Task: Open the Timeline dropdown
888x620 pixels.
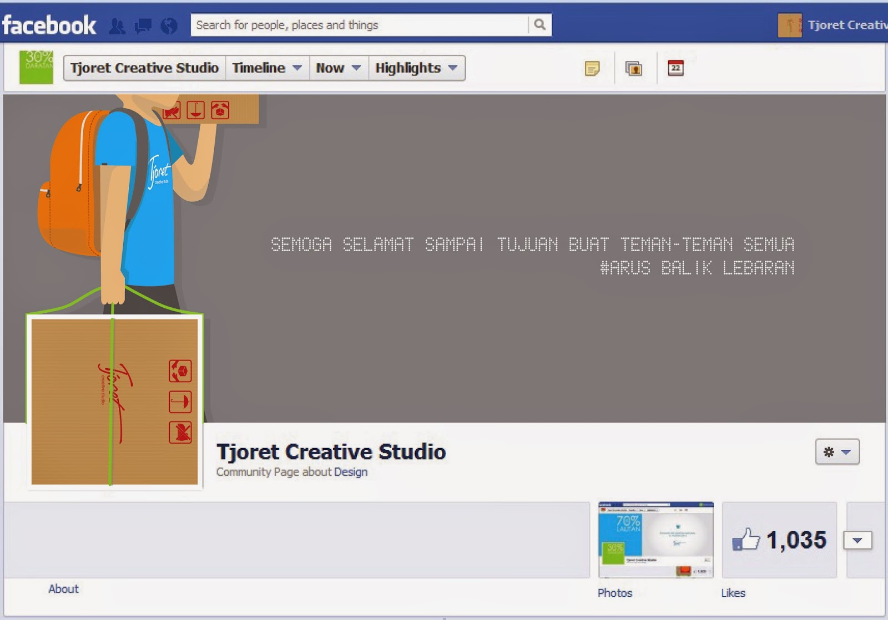Action: pos(267,68)
